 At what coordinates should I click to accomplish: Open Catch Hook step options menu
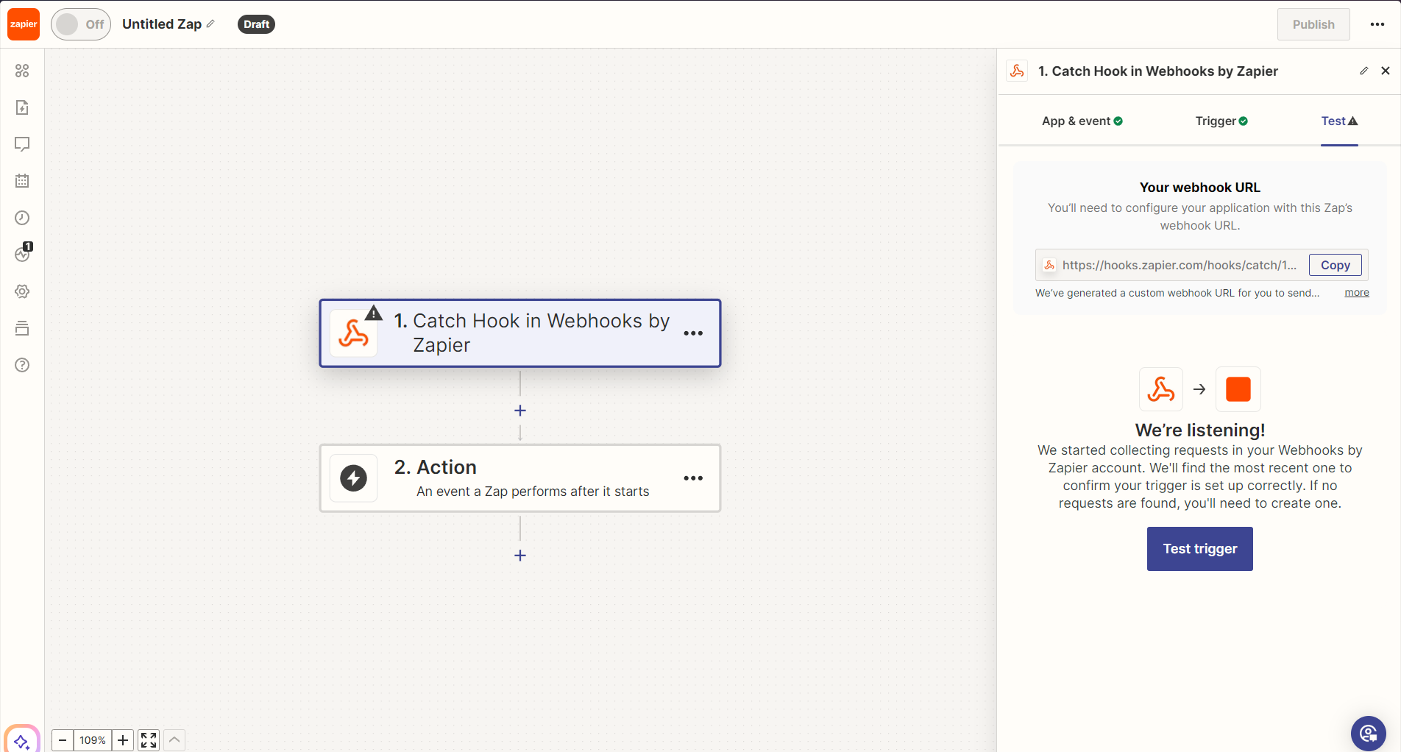pyautogui.click(x=693, y=333)
